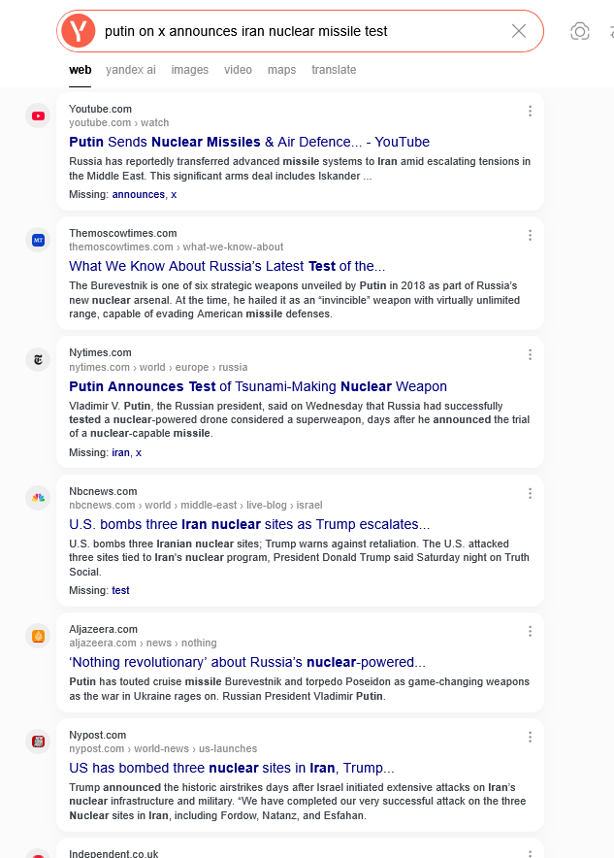Open options menu for YouTube result
This screenshot has height=858, width=614.
(x=530, y=111)
